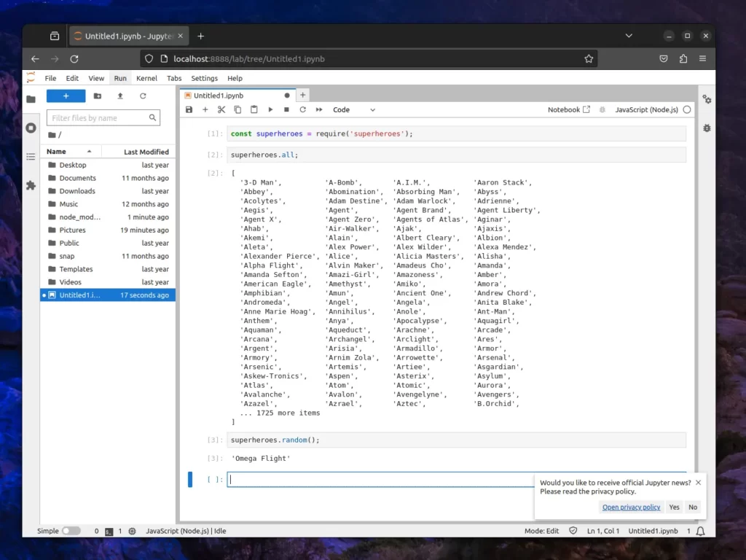The image size is (746, 560).
Task: Open the Kernel menu
Action: click(x=146, y=78)
